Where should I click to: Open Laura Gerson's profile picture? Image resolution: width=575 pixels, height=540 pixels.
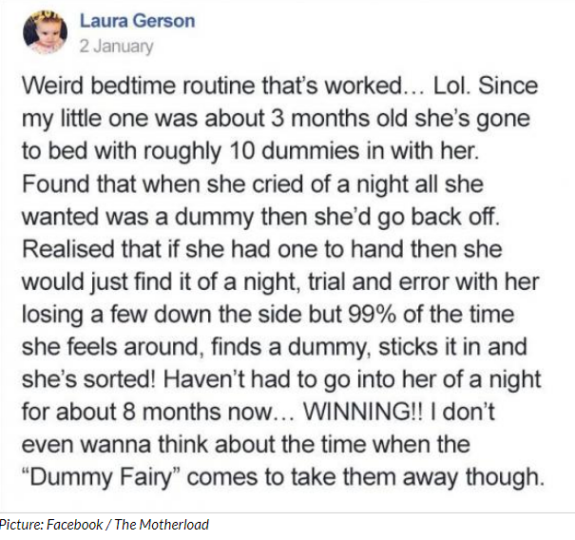tap(45, 32)
